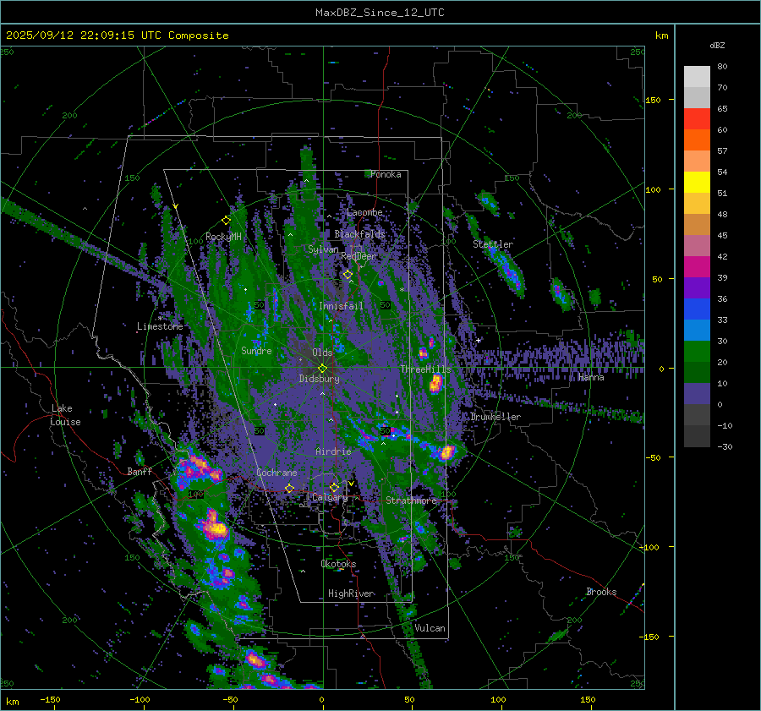Click the dBZ legend heading
761x711 pixels.
(x=717, y=45)
